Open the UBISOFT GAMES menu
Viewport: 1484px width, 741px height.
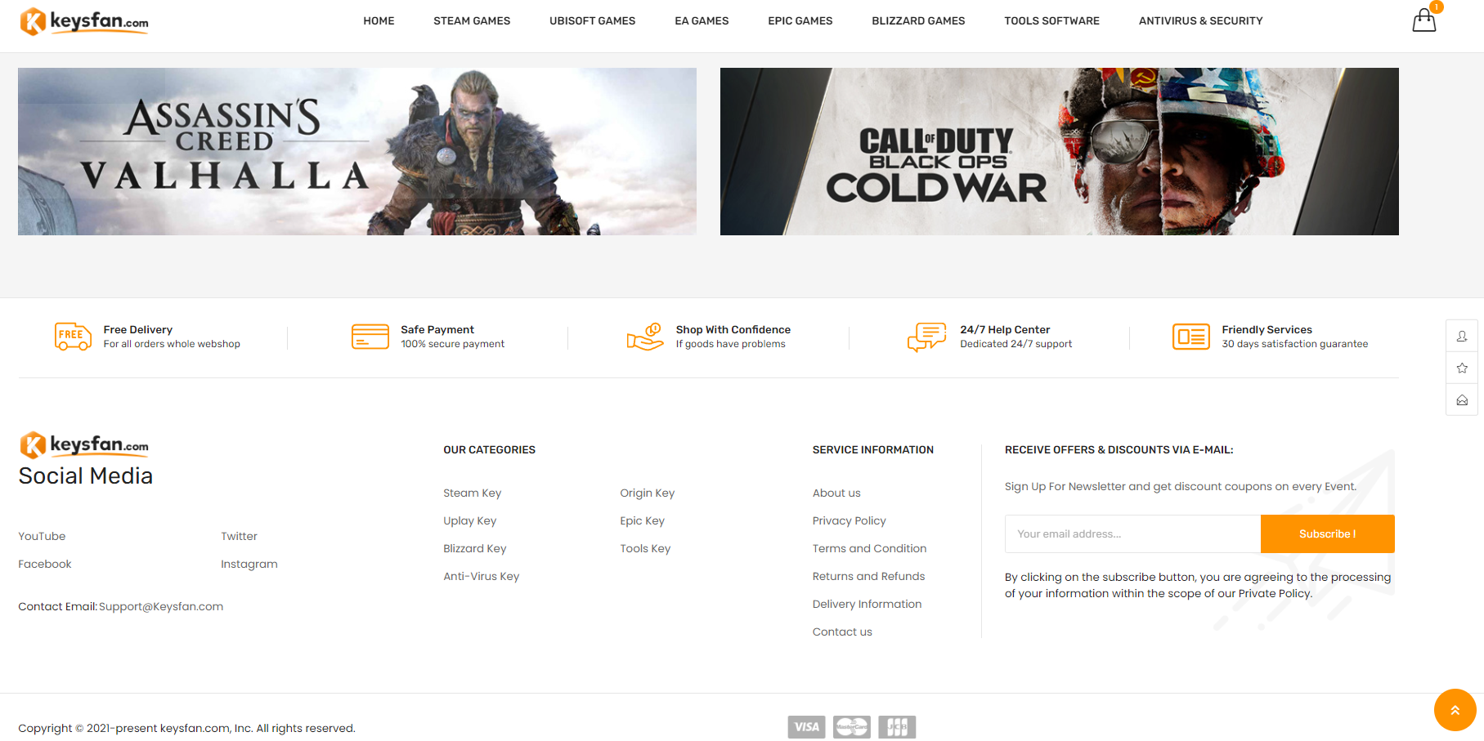(593, 21)
